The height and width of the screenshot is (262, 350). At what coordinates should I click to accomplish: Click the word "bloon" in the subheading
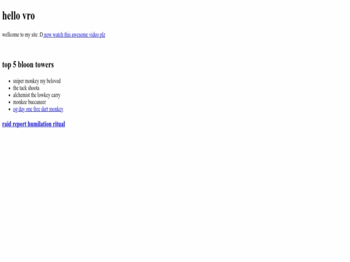point(25,65)
